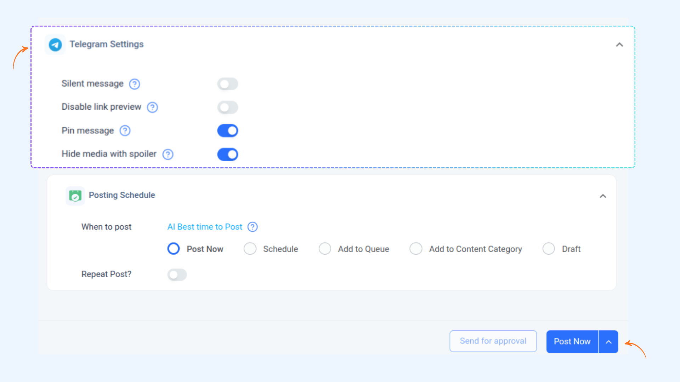This screenshot has height=382, width=680.
Task: Collapse the Posting Schedule section
Action: tap(603, 196)
